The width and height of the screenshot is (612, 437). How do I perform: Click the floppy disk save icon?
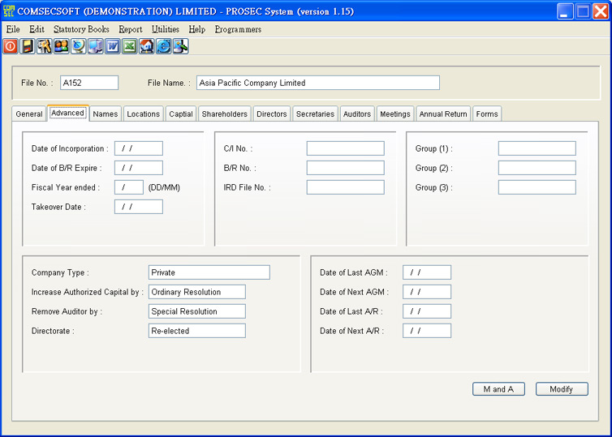(28, 46)
